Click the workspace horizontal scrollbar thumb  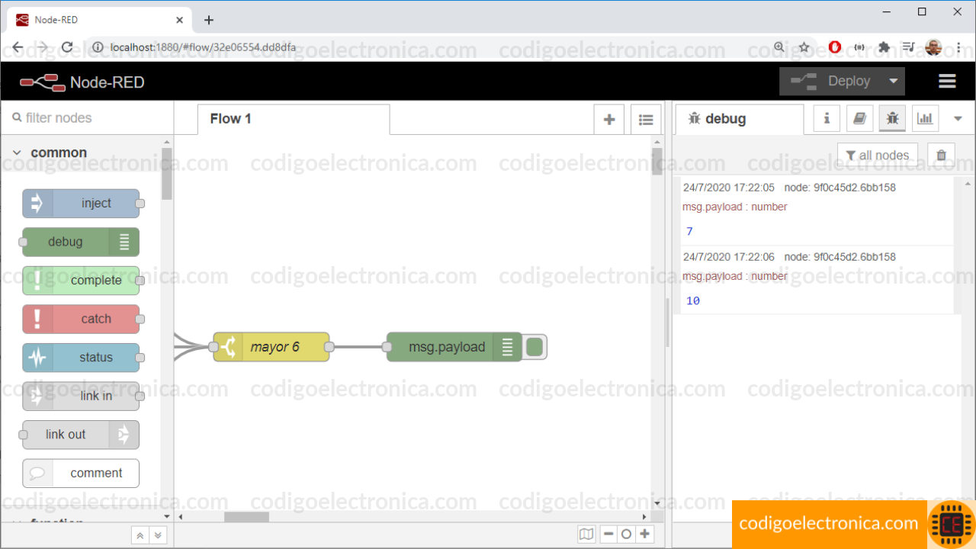[x=246, y=517]
